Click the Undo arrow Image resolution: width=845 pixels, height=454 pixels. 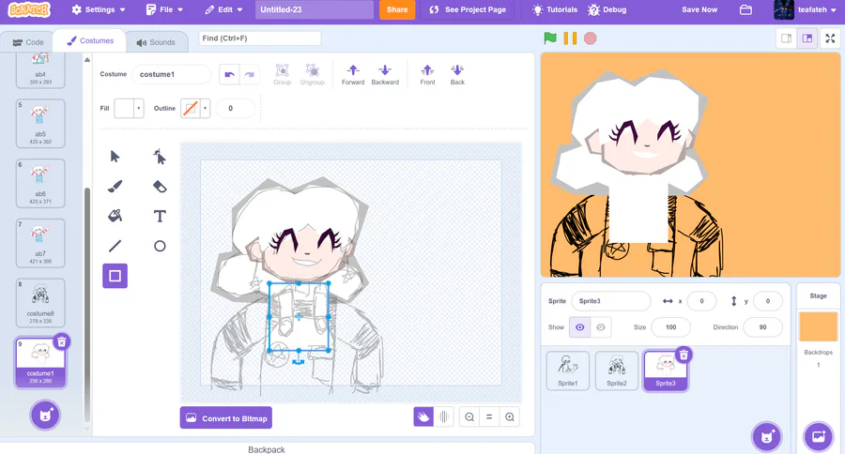point(230,74)
